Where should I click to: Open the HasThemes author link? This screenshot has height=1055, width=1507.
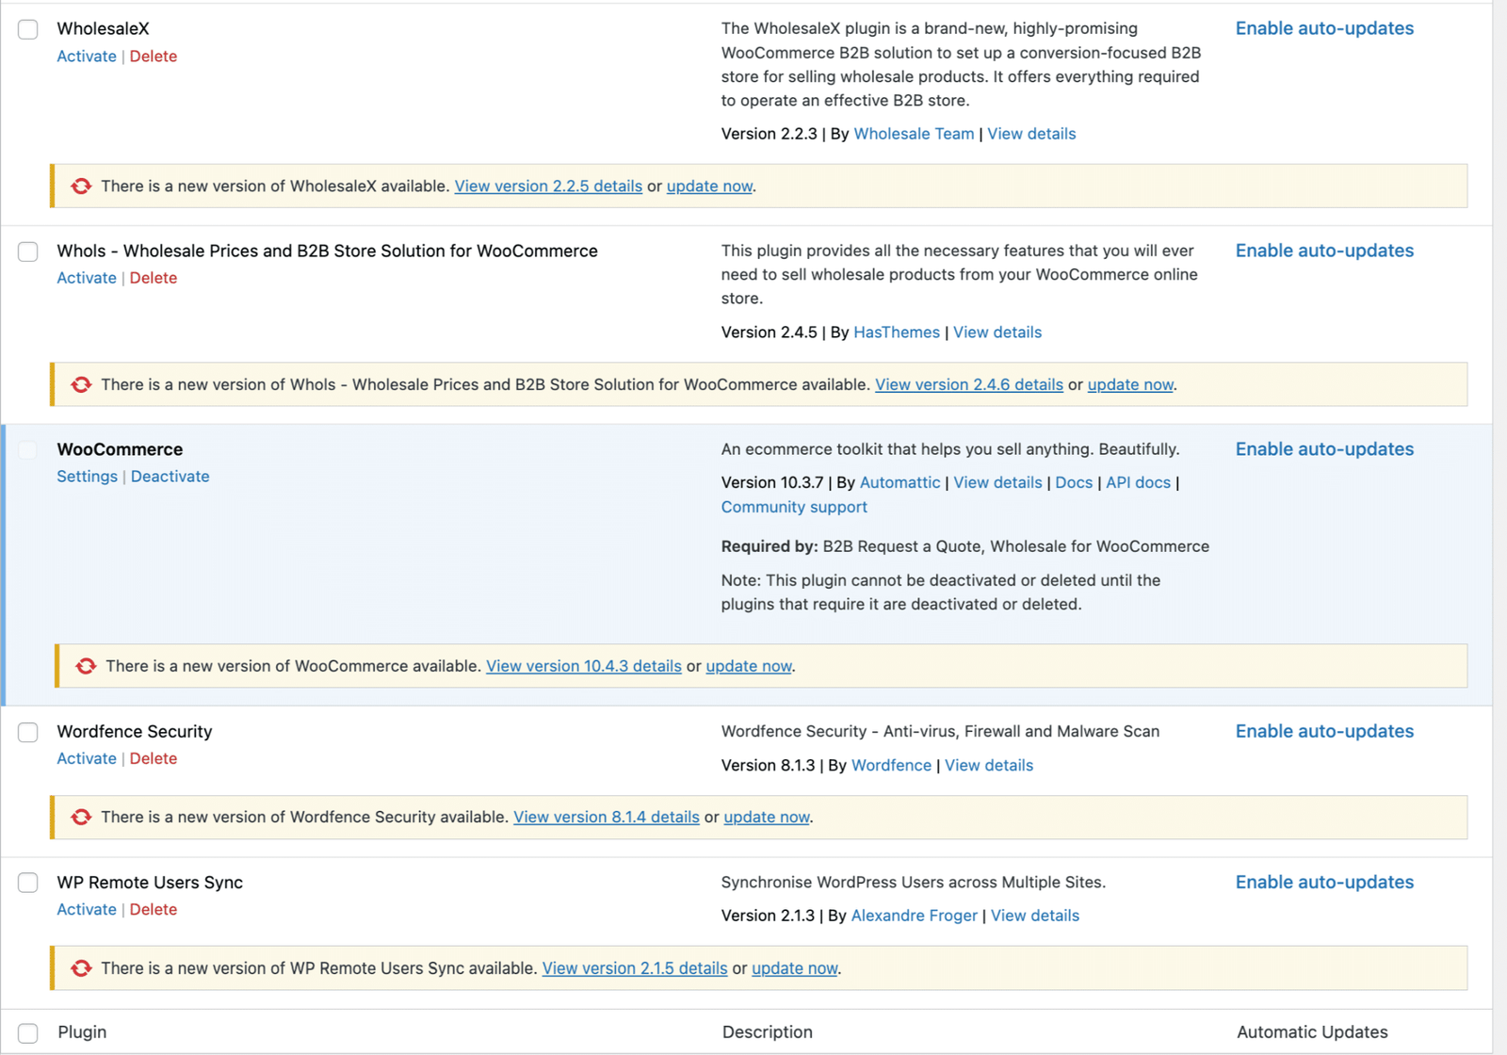pyautogui.click(x=897, y=333)
